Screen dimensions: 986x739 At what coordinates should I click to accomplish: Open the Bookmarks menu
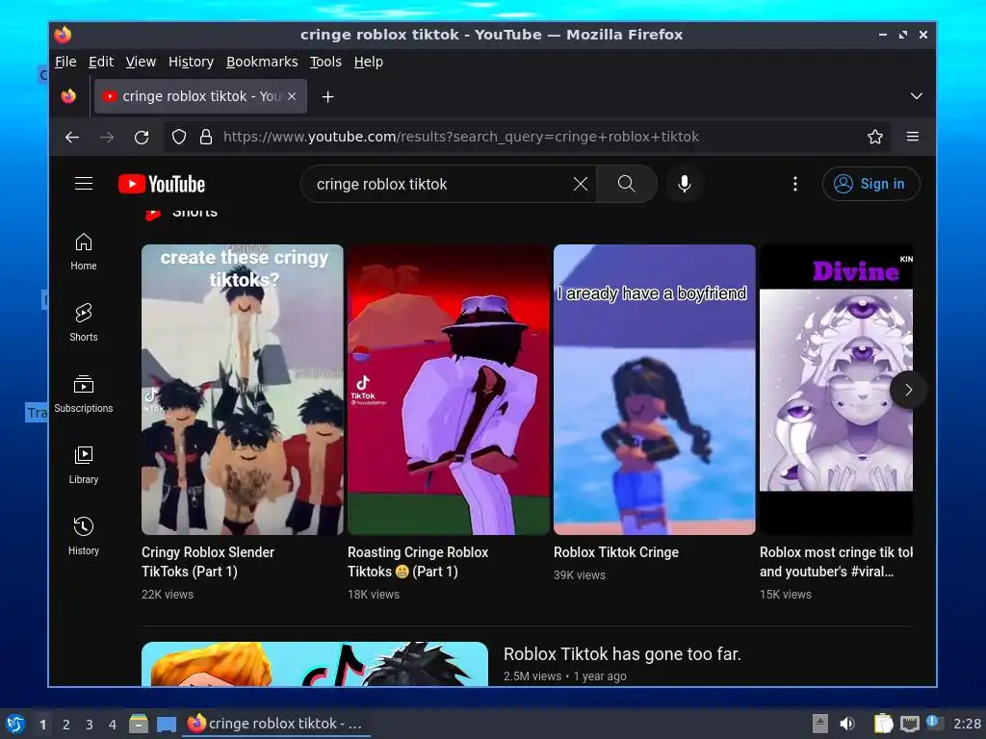tap(262, 62)
